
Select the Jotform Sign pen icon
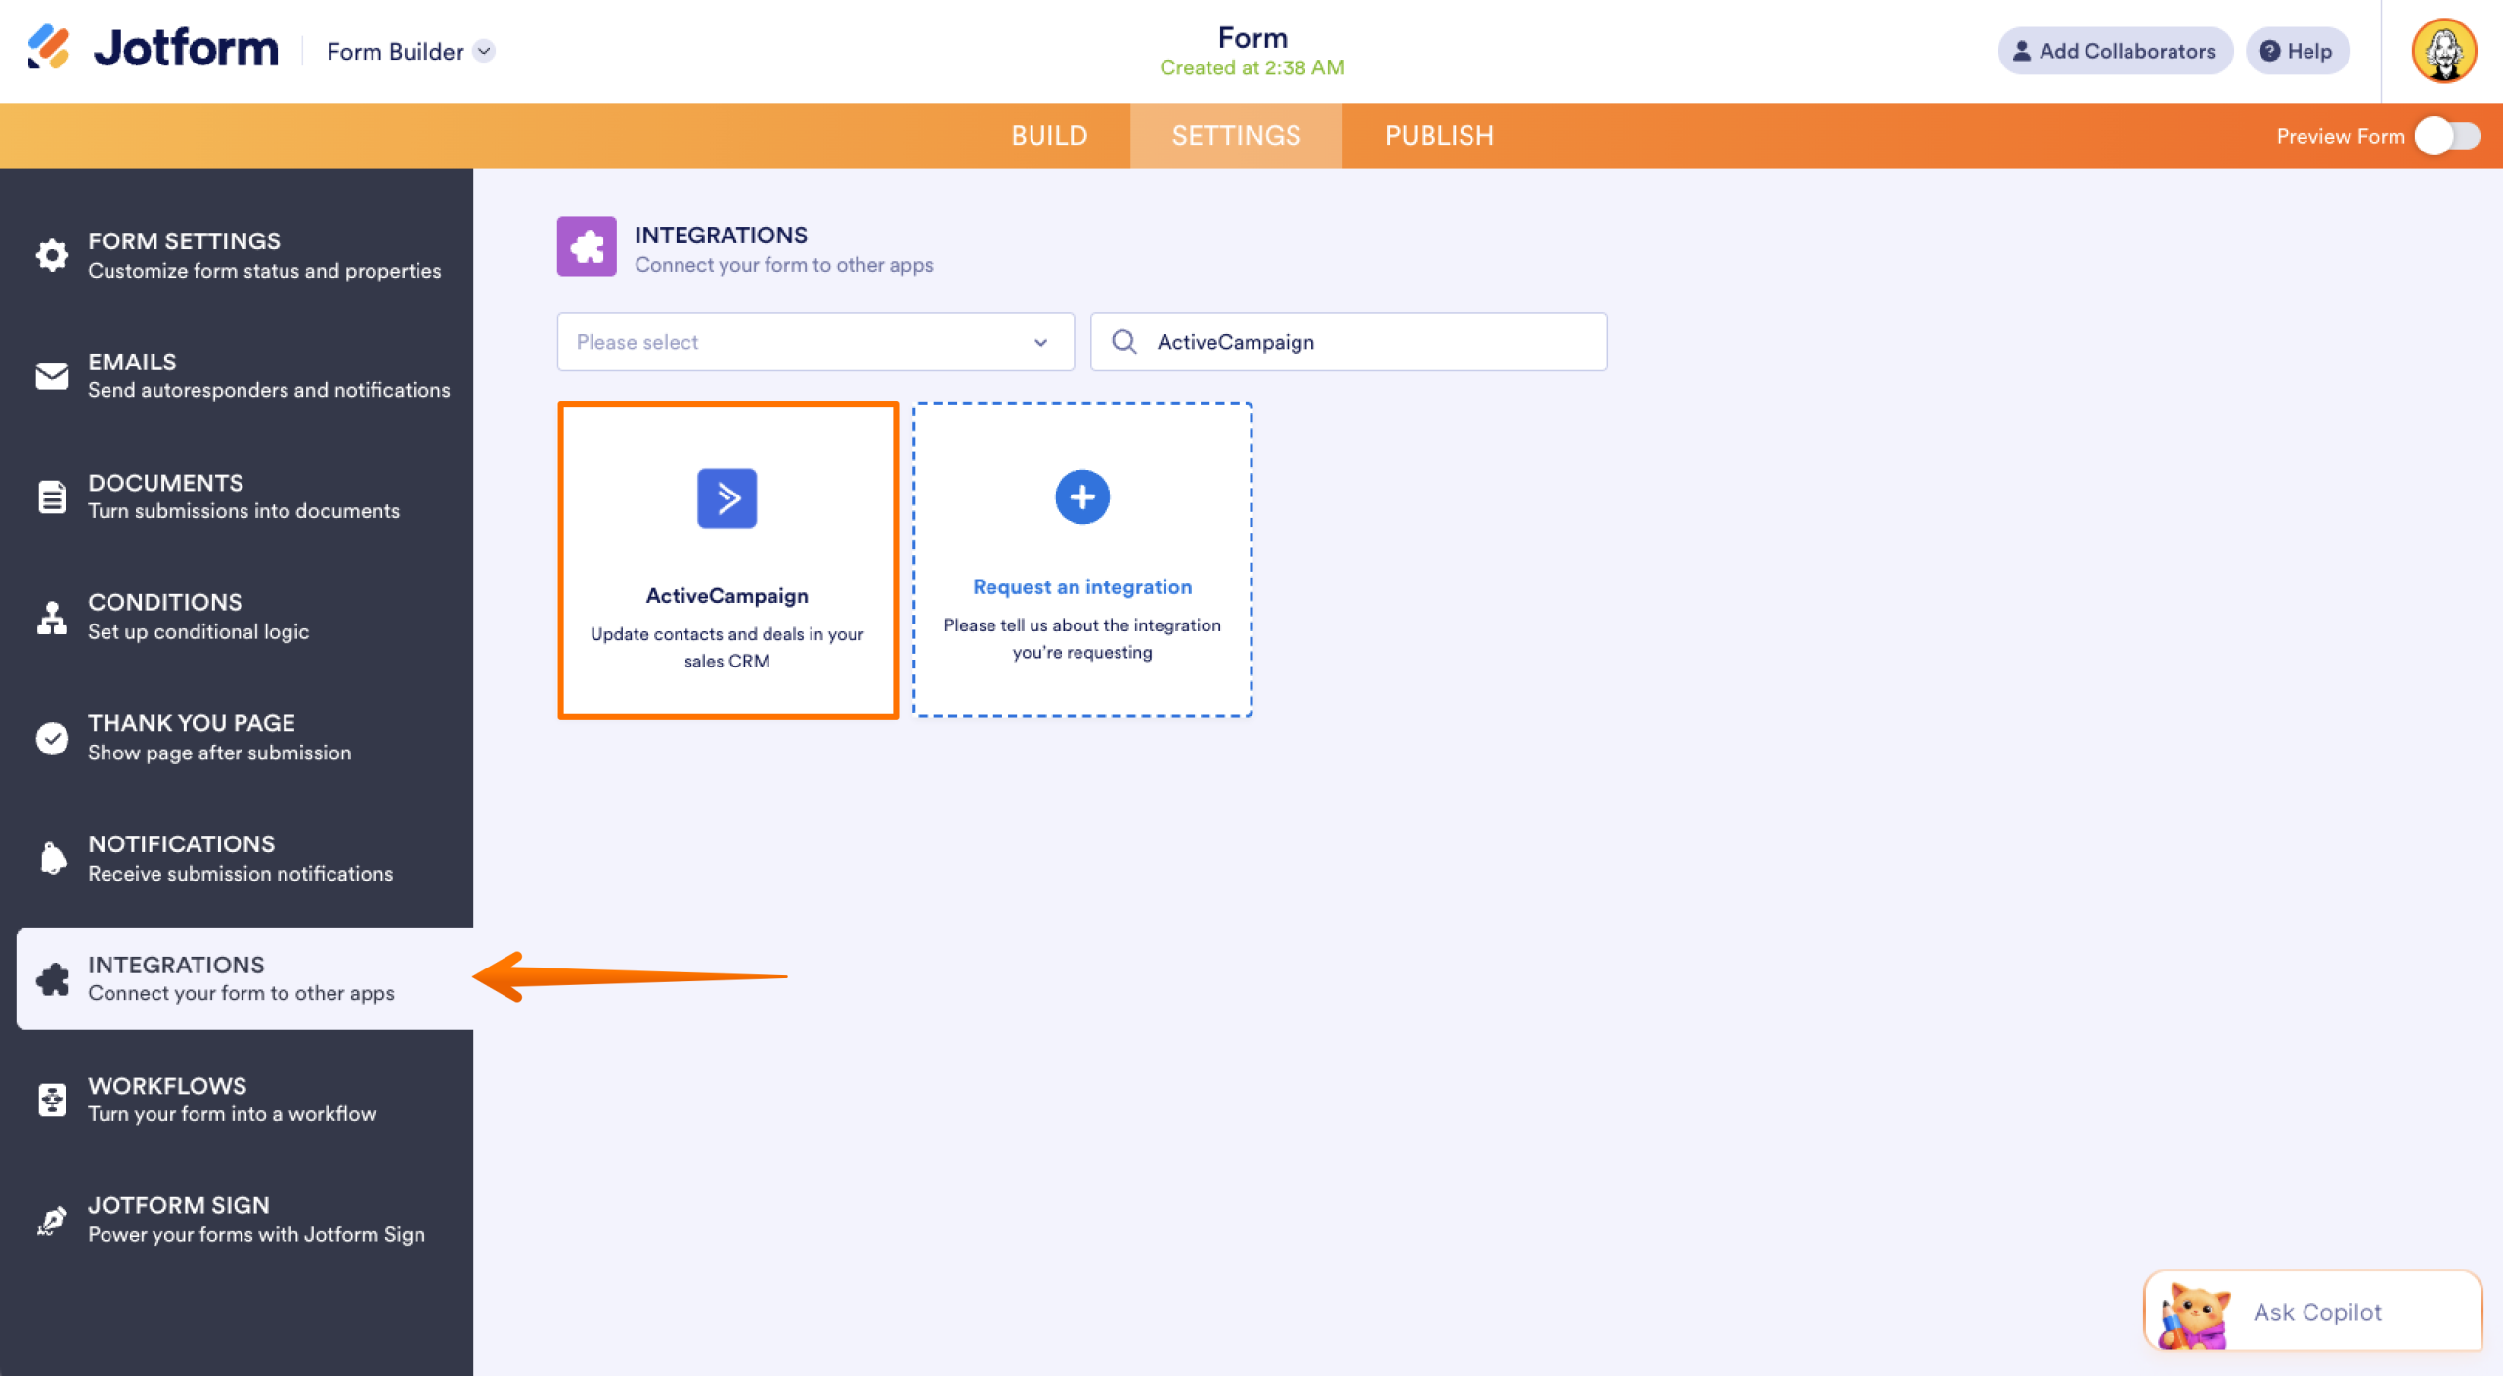point(53,1218)
